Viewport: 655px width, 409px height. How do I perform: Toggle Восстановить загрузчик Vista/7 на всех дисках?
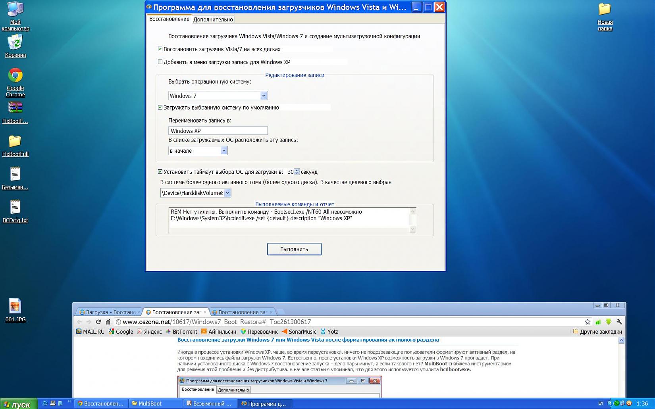point(160,49)
